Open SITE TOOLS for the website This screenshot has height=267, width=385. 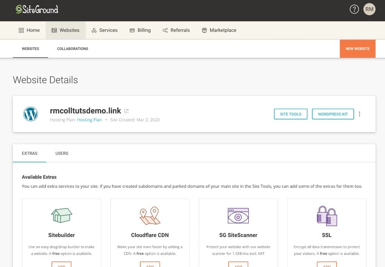(x=290, y=114)
